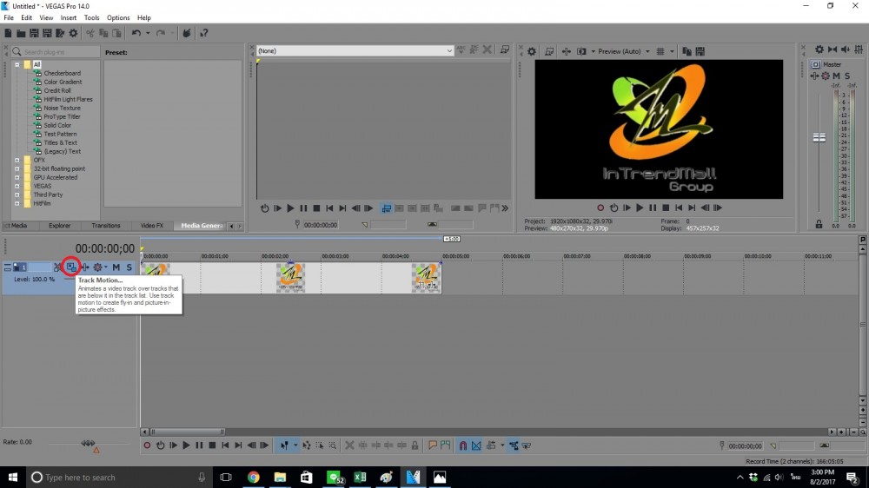Open Video Output FX in preview
Image resolution: width=869 pixels, height=488 pixels.
(566, 51)
